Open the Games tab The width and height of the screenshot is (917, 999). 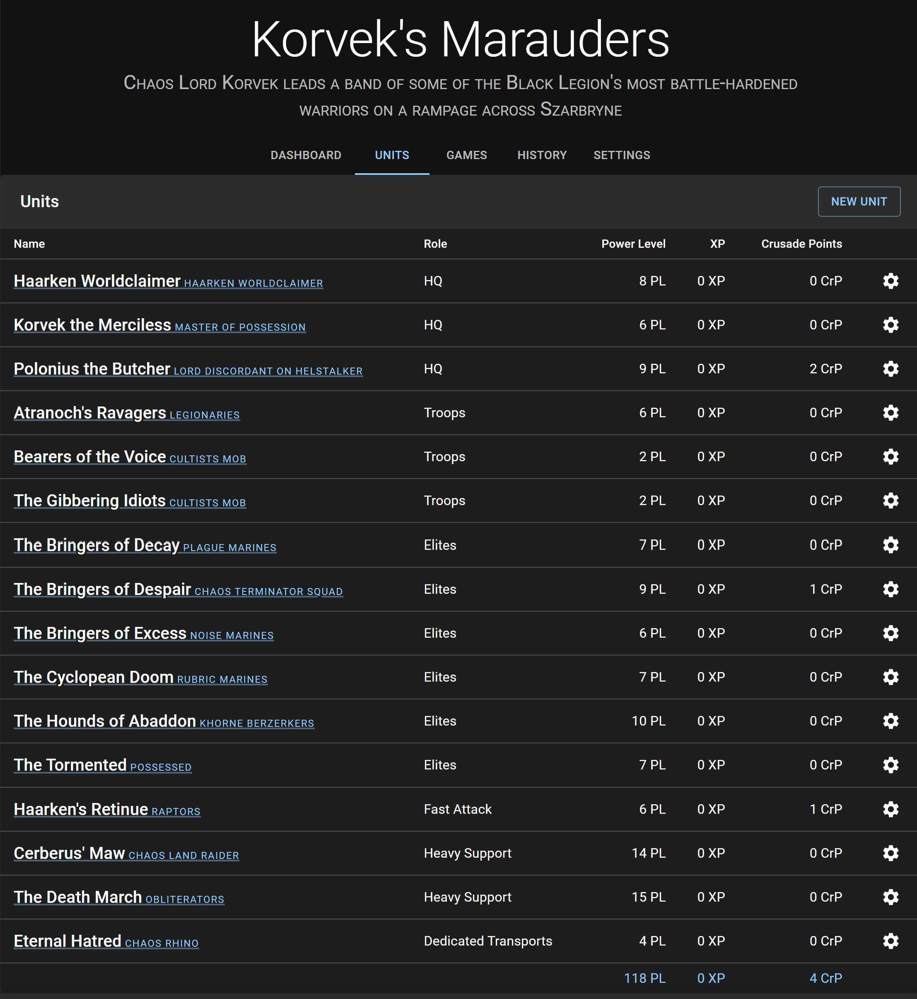pyautogui.click(x=466, y=155)
